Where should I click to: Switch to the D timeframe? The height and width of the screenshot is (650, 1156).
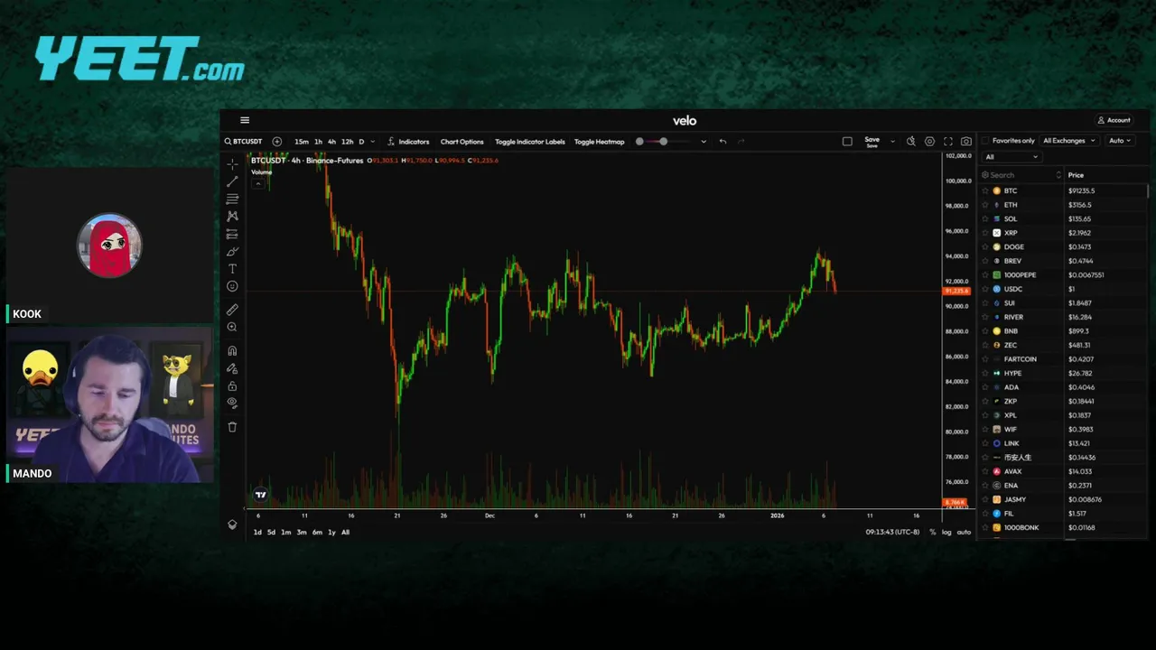pos(361,142)
